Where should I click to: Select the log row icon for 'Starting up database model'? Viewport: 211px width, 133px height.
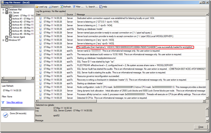pos(40,29)
